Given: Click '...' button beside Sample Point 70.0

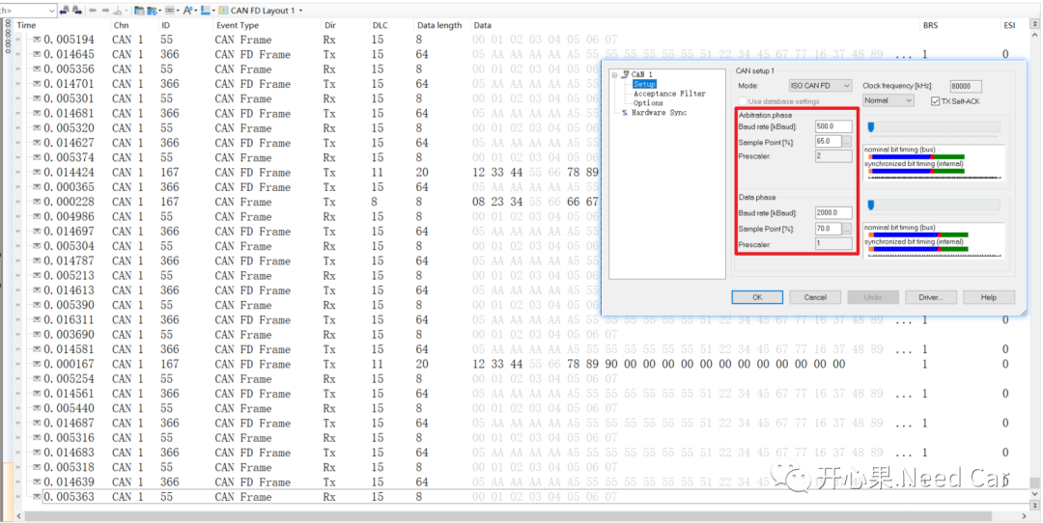Looking at the screenshot, I should coord(847,229).
